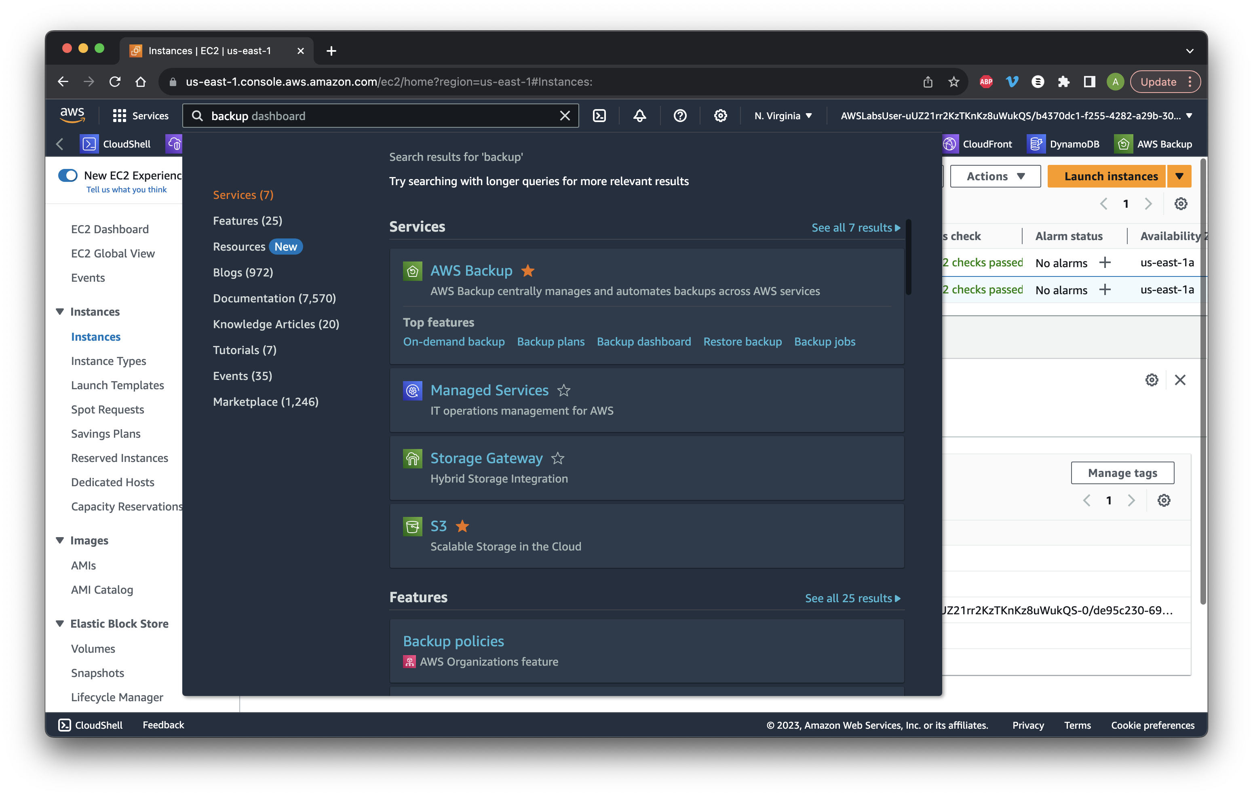Click Manage tags button

point(1122,473)
